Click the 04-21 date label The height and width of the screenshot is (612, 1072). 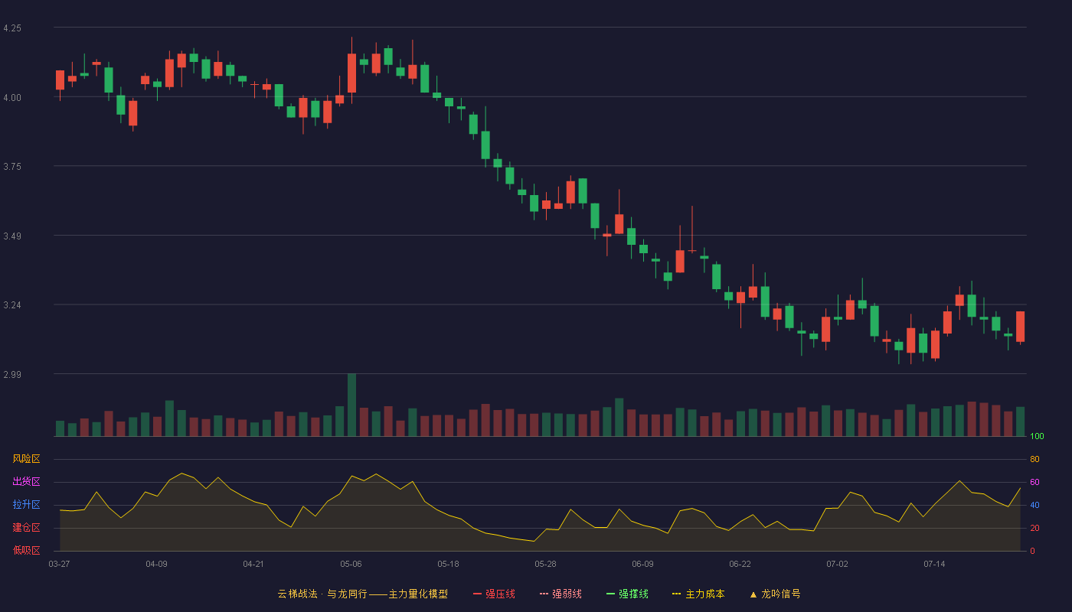pos(253,564)
